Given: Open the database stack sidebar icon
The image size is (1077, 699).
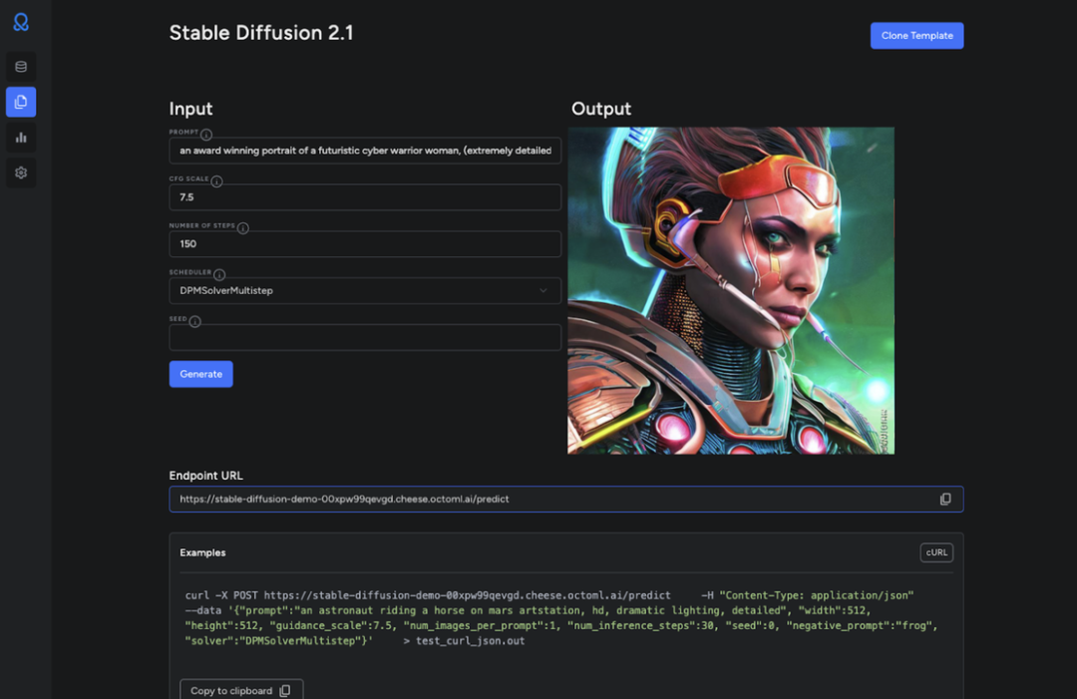Looking at the screenshot, I should click(21, 67).
